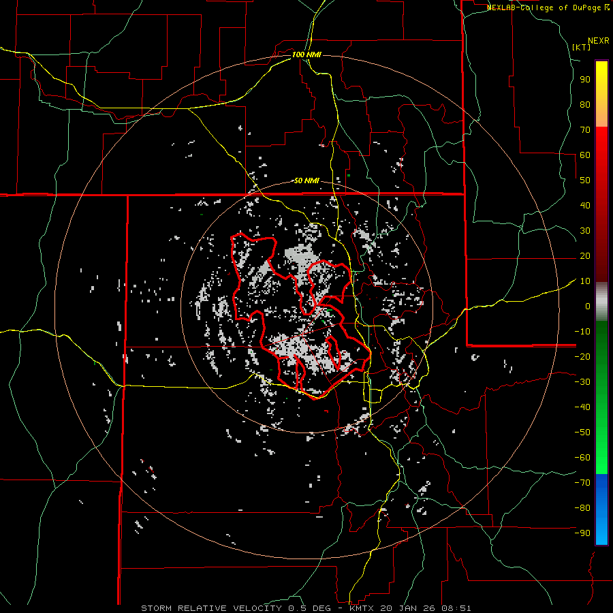Click the 90 value on the velocity scale
Viewport: 613px width, 613px height.
584,79
